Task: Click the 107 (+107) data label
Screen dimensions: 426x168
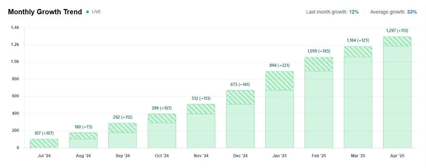Action: (44, 133)
